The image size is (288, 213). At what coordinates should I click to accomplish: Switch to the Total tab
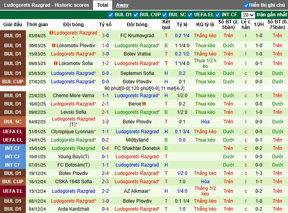click(x=103, y=5)
